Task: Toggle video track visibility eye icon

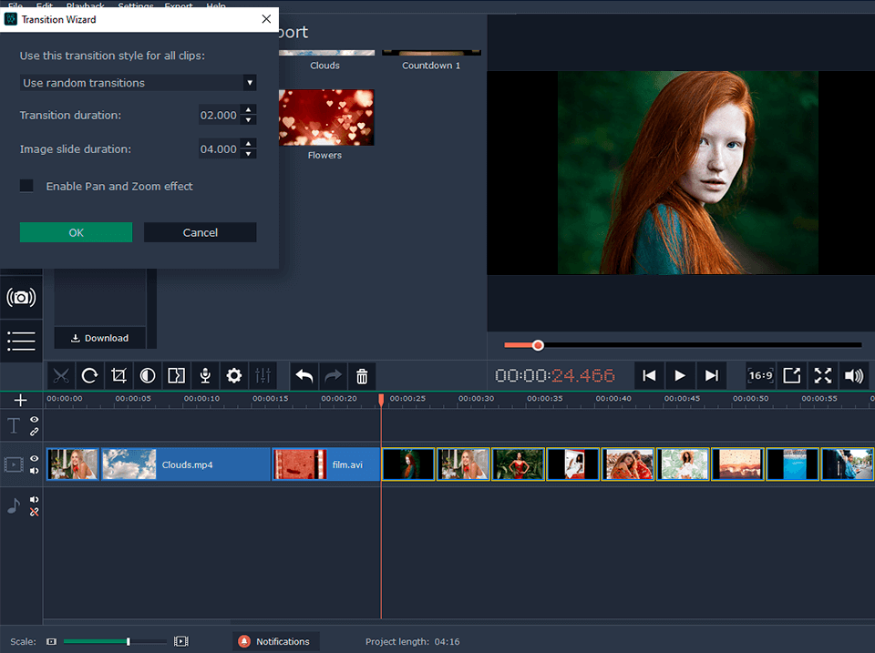Action: pos(34,459)
